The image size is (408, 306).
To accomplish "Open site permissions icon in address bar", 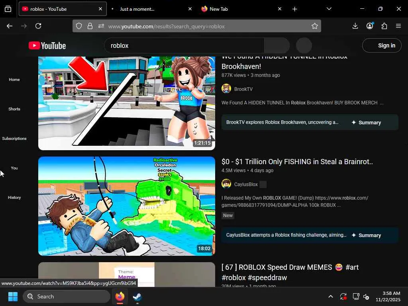I will 101,26.
